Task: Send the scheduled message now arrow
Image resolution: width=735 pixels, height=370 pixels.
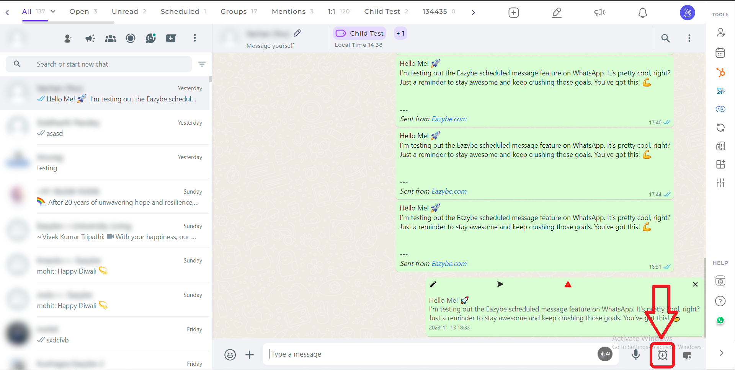Action: pyautogui.click(x=500, y=284)
